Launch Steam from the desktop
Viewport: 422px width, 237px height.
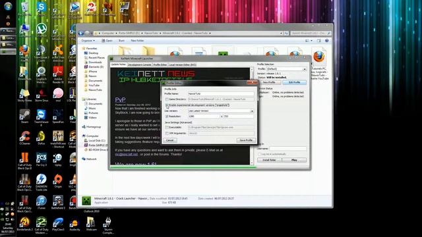[24, 116]
